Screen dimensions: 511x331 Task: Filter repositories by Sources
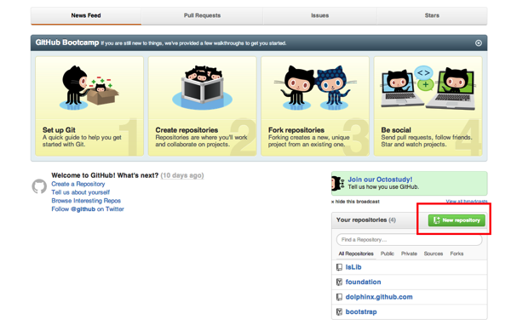tap(433, 254)
